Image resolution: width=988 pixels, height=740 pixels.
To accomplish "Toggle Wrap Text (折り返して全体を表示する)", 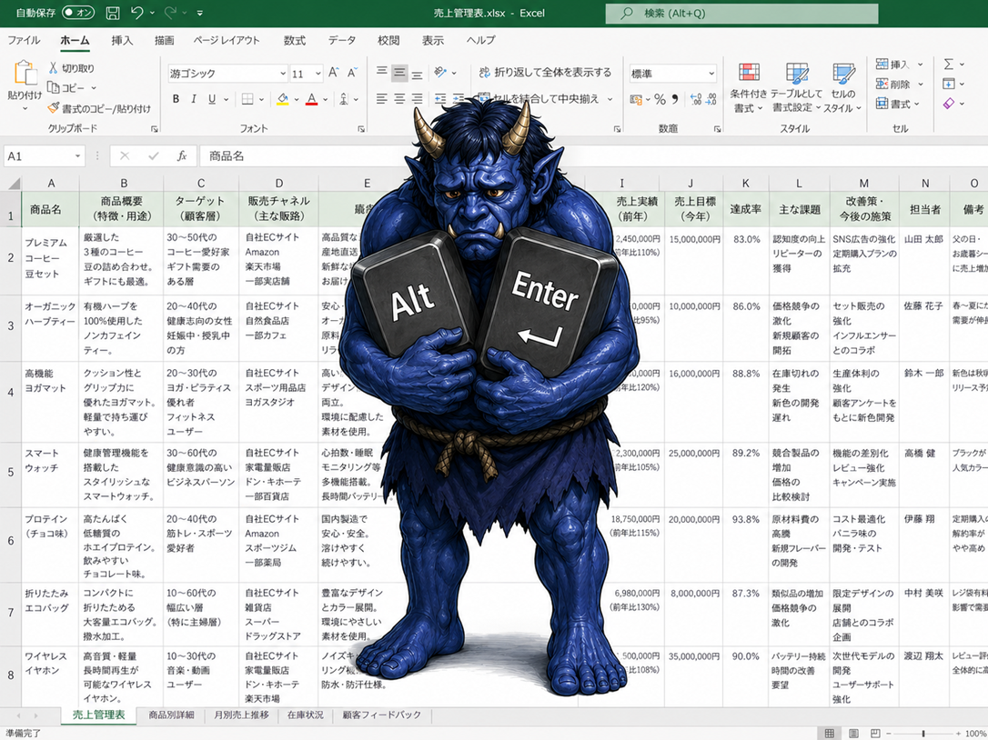I will pos(544,73).
